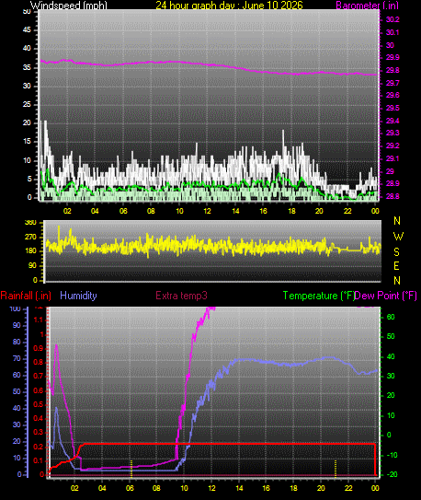Click barometer axis value 28.8
Screen dimensions: 421x500
(393, 196)
